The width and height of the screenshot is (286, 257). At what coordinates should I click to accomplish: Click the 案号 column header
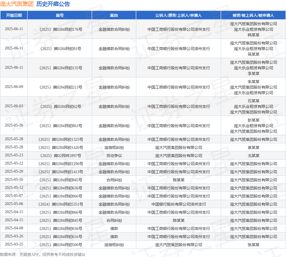tap(60, 15)
